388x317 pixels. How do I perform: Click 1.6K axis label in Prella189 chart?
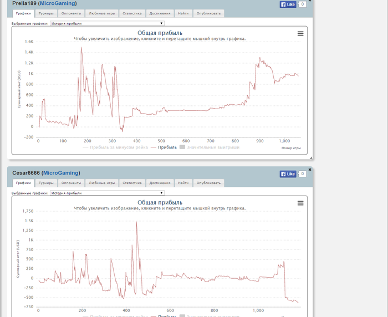[x=29, y=42]
